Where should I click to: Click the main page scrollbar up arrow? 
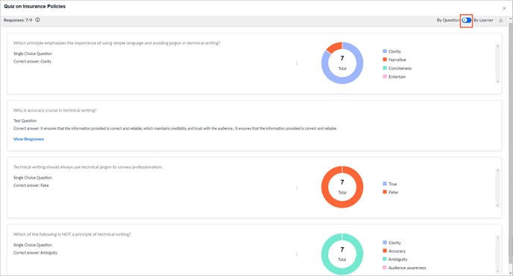click(x=510, y=19)
